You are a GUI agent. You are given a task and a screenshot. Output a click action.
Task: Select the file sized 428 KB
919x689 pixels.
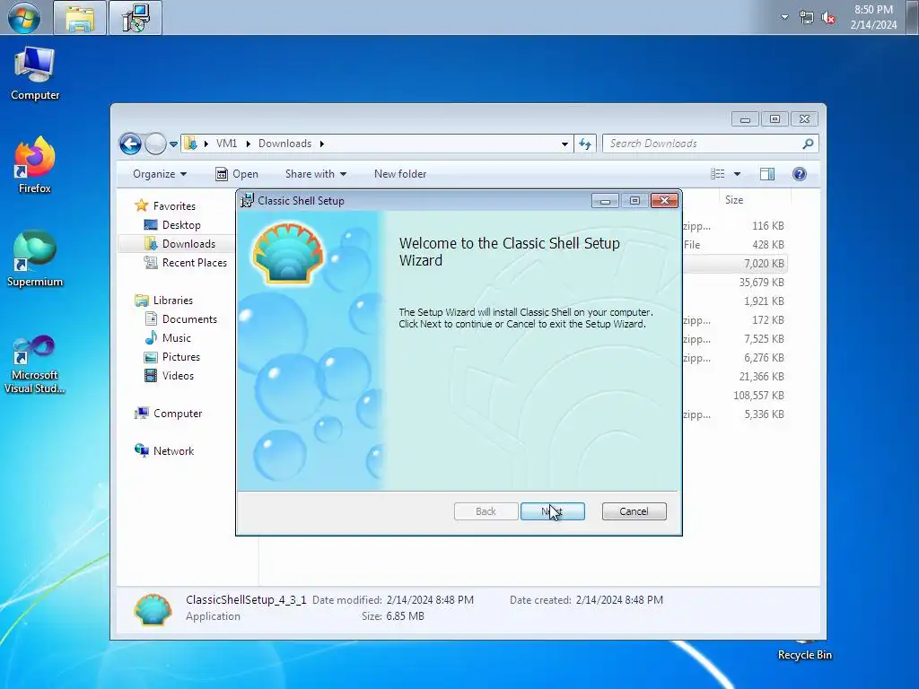768,245
